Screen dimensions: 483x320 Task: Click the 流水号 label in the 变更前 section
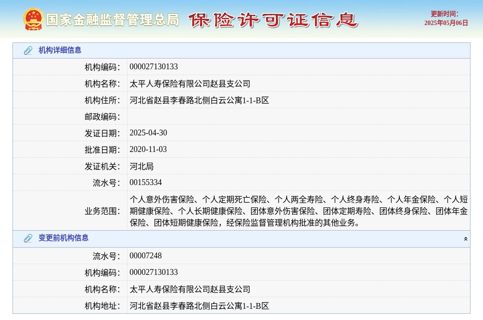106,256
